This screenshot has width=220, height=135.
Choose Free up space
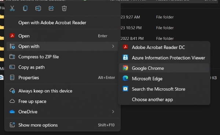[x=62, y=101]
